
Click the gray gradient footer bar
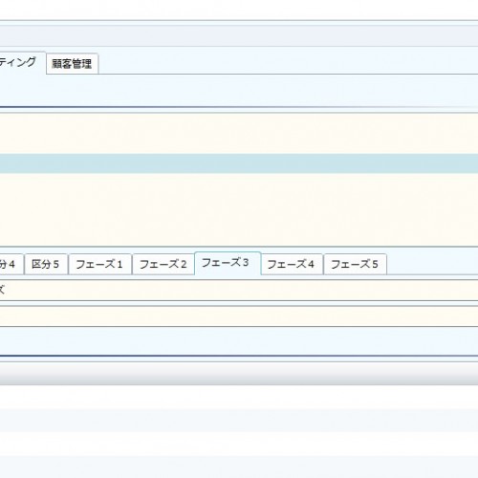(239, 374)
